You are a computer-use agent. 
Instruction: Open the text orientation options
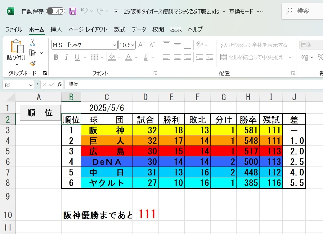pos(200,45)
